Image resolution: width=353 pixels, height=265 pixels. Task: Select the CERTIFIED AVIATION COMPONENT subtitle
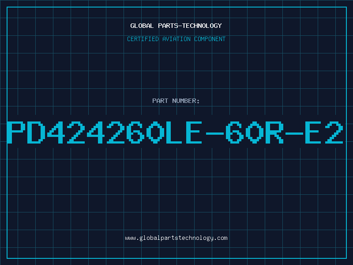(176, 39)
